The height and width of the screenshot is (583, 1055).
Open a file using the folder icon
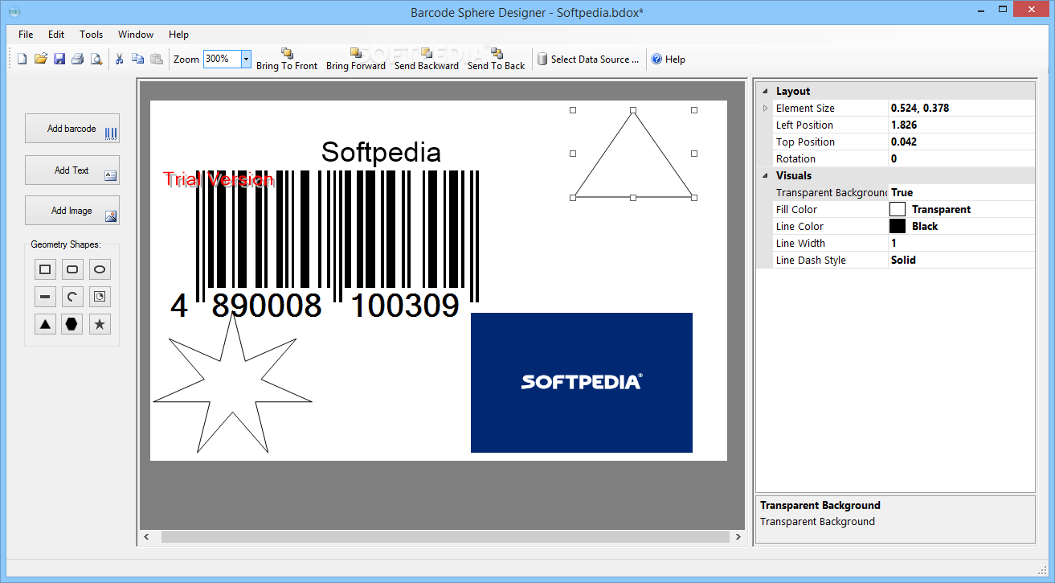coord(41,59)
